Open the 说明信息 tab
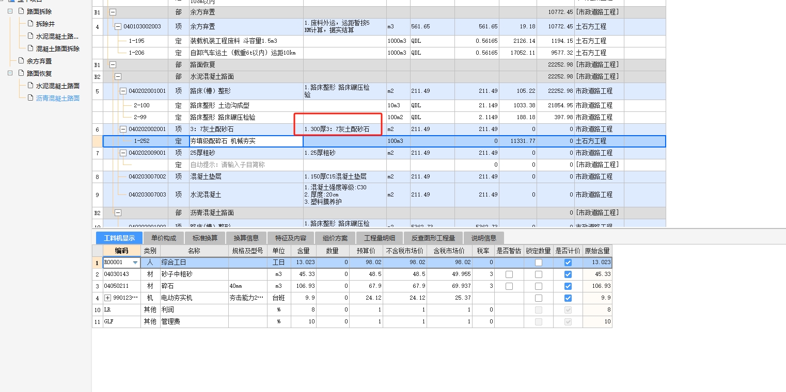 point(484,238)
